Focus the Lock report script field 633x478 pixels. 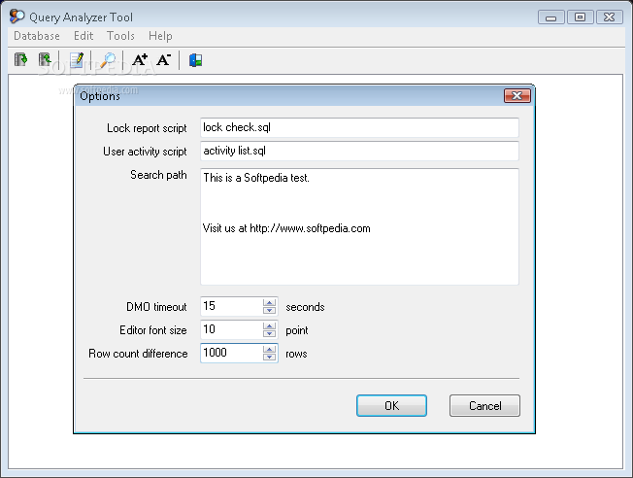[x=359, y=127]
